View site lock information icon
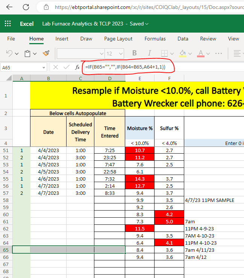Screen dimensions: 244x278 pyautogui.click(x=46, y=7)
